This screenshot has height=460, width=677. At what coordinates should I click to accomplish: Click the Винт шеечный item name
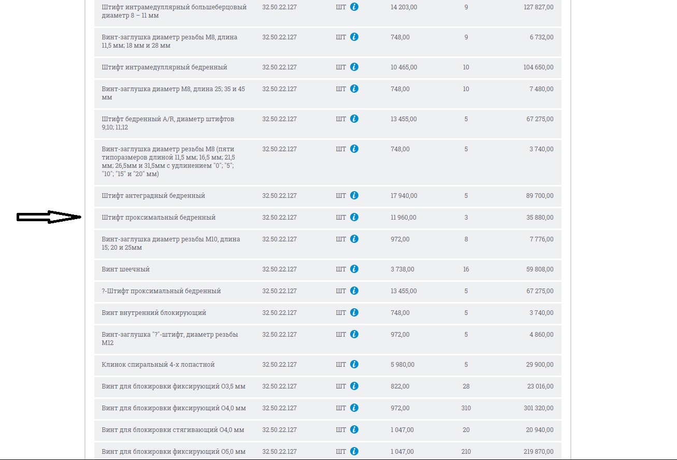point(126,269)
